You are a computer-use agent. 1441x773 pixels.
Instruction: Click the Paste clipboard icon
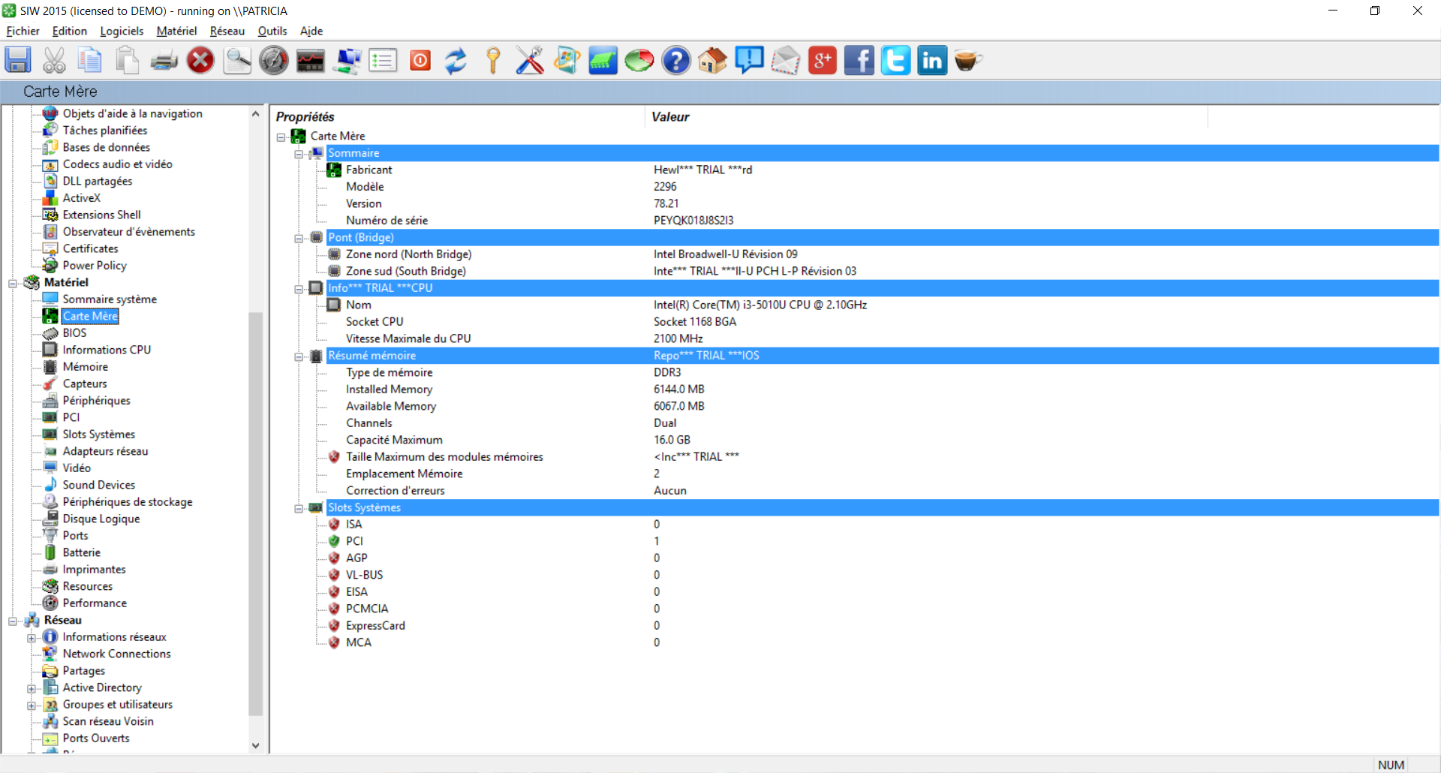click(127, 60)
